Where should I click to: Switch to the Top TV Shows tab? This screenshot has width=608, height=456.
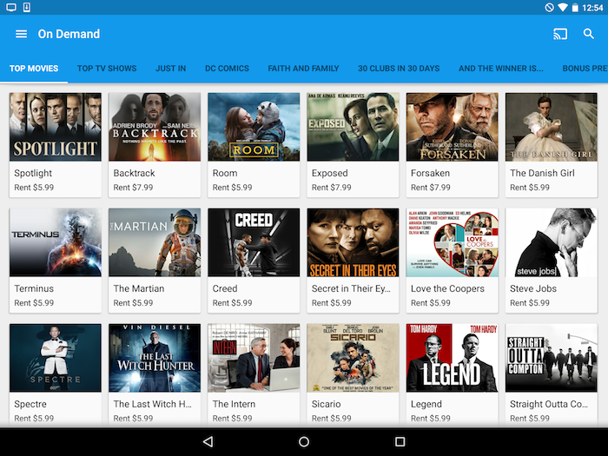tap(107, 69)
